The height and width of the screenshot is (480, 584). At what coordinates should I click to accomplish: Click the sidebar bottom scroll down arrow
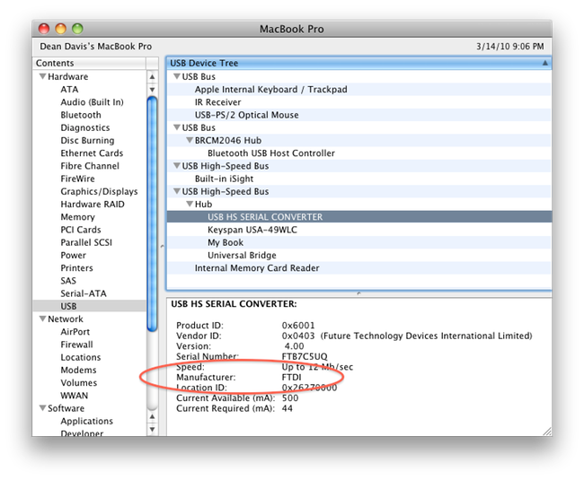click(x=152, y=430)
